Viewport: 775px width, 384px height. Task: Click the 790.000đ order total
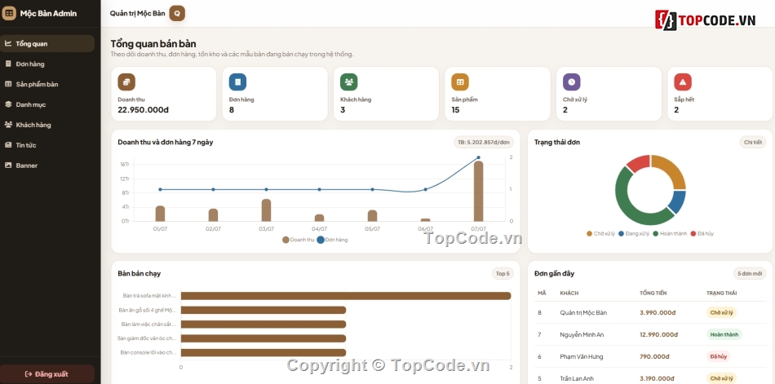(654, 356)
